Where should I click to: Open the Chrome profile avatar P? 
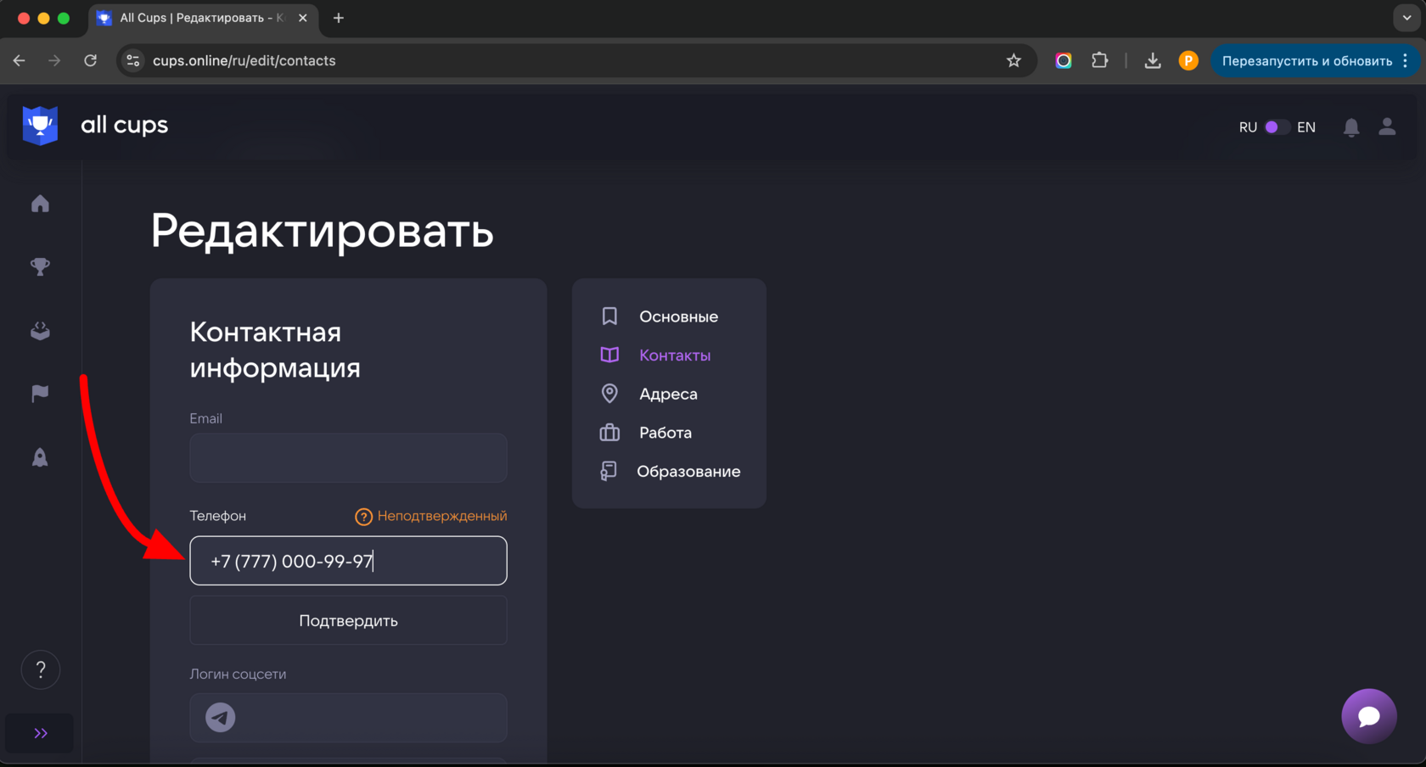coord(1188,61)
